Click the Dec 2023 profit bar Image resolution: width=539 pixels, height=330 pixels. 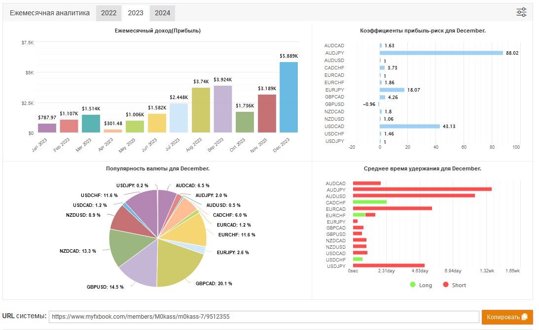pyautogui.click(x=289, y=97)
